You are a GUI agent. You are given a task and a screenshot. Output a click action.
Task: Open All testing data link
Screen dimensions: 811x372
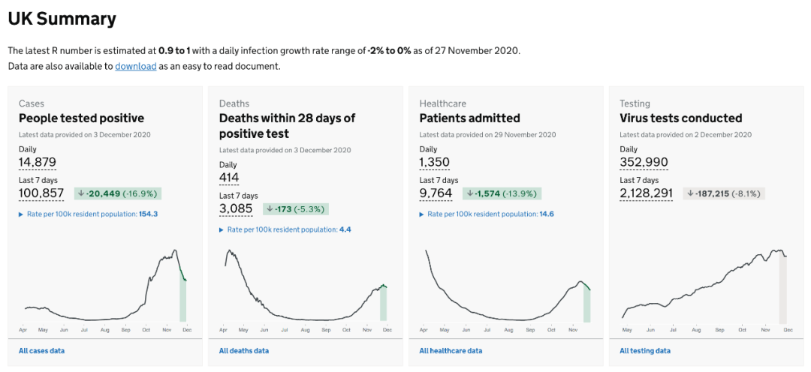tap(644, 350)
